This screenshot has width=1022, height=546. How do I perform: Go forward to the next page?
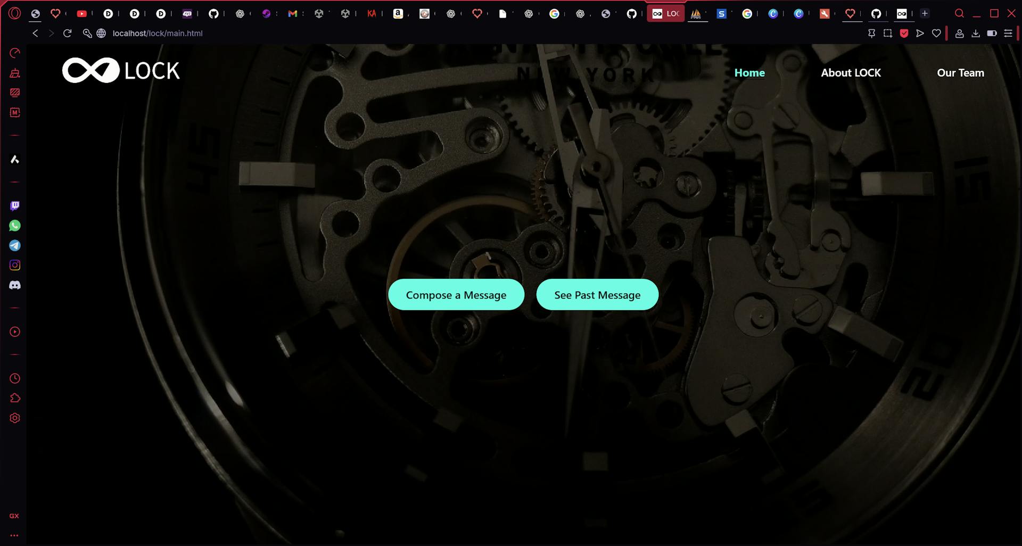(x=51, y=33)
